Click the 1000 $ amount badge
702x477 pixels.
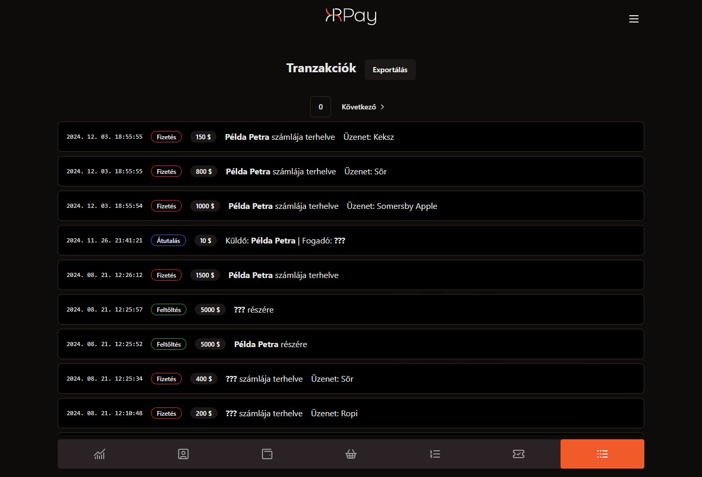pyautogui.click(x=205, y=206)
